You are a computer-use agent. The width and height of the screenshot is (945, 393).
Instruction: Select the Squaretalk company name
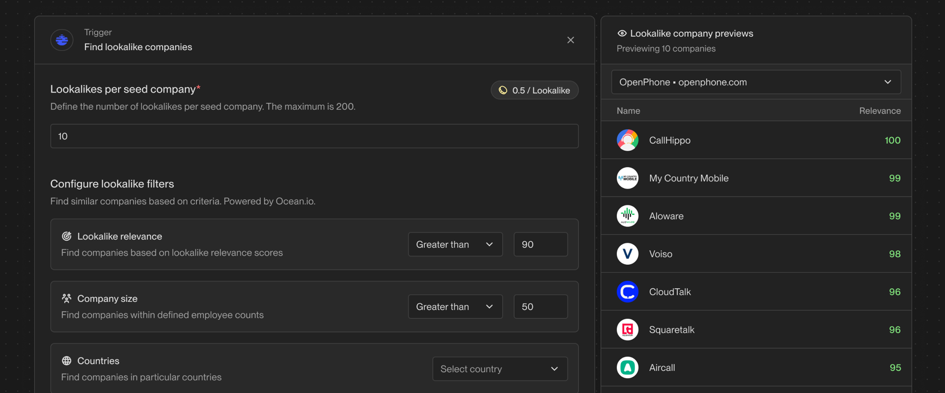click(672, 330)
